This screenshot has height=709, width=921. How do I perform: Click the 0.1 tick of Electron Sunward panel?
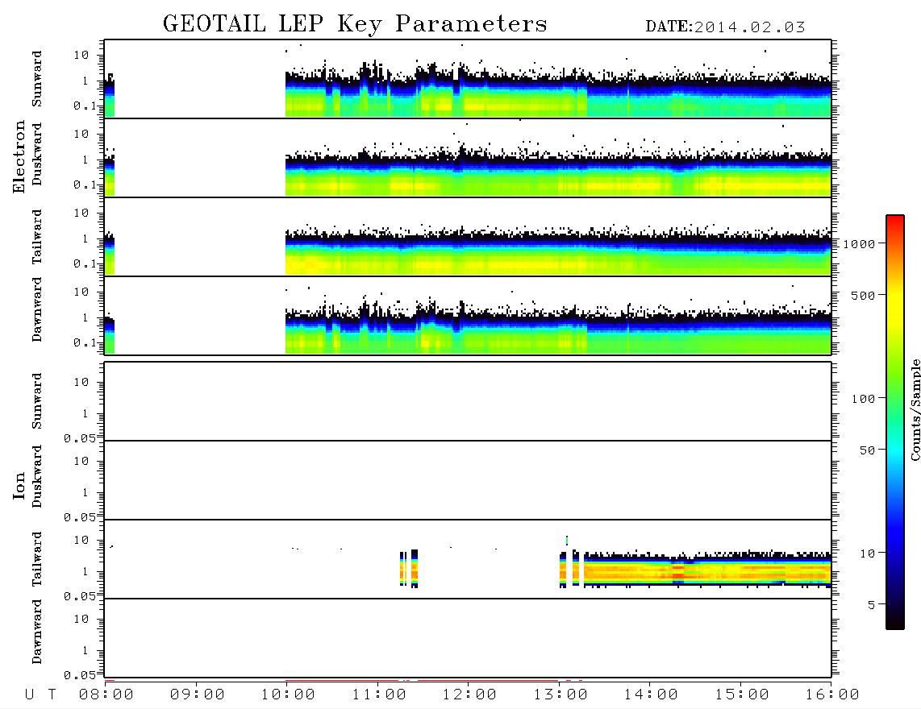(85, 106)
